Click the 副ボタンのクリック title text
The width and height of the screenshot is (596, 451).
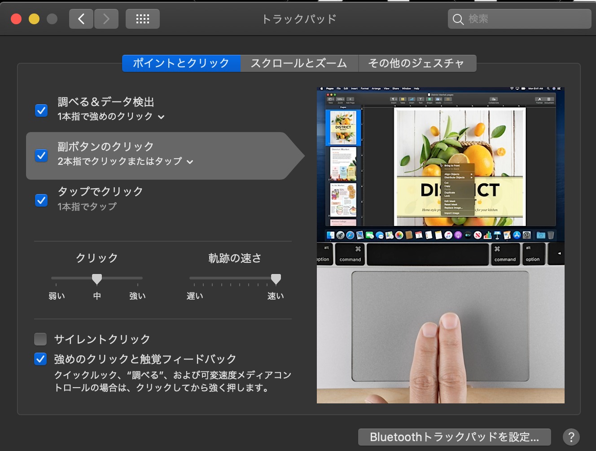[106, 146]
